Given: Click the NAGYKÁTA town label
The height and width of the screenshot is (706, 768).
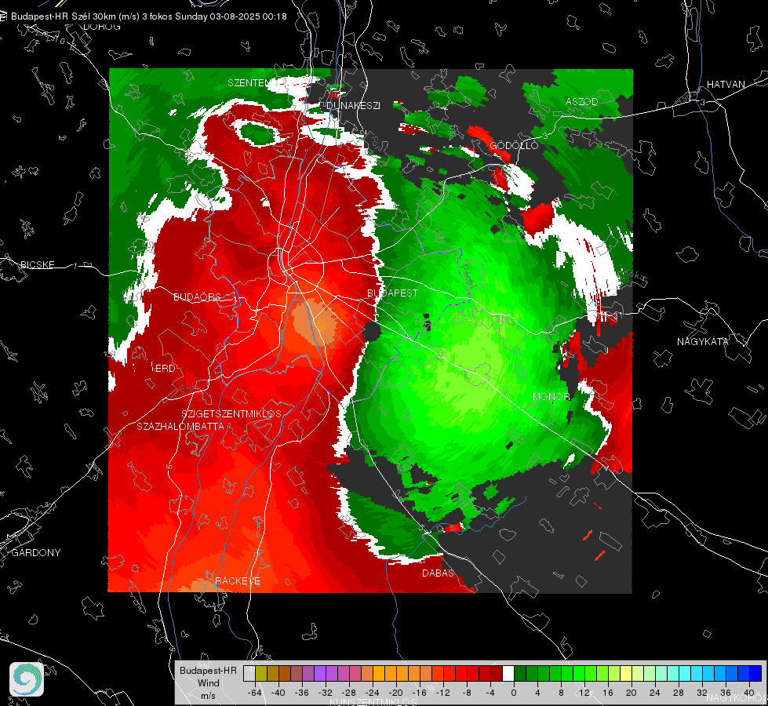Looking at the screenshot, I should click(703, 341).
